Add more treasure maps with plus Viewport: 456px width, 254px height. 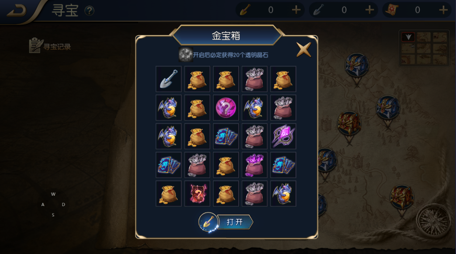click(x=443, y=10)
